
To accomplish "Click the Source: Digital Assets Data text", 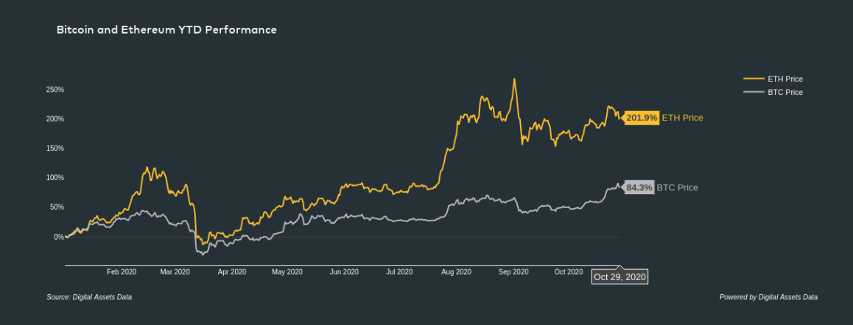I will click(89, 297).
